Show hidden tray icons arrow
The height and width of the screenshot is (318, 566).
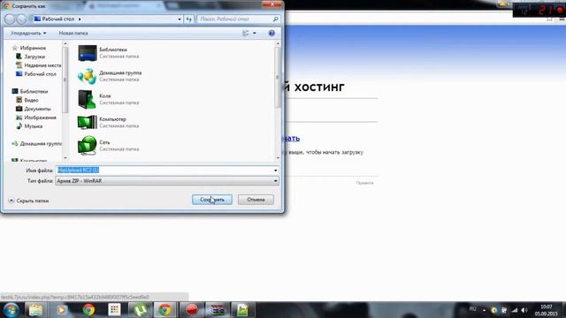pyautogui.click(x=484, y=310)
